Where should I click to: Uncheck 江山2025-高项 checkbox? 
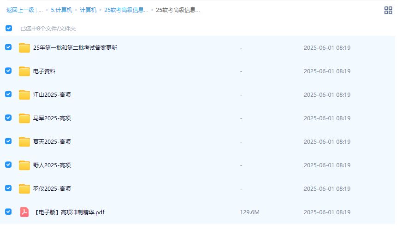click(8, 94)
